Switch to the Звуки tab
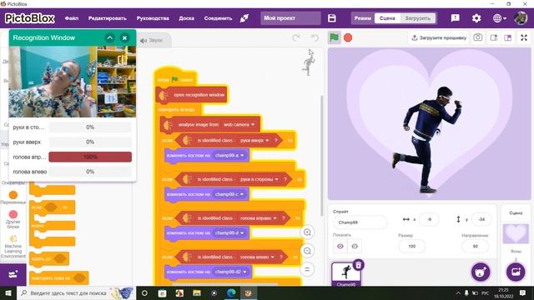This screenshot has width=534, height=300. [152, 41]
